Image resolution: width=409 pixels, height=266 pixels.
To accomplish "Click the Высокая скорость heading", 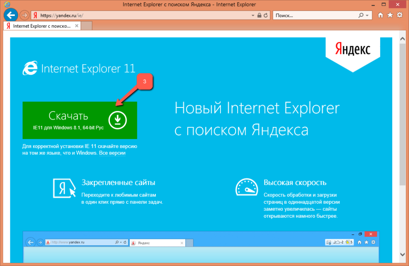I will pos(295,182).
